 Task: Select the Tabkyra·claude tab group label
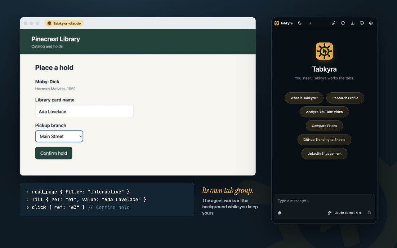64,23
